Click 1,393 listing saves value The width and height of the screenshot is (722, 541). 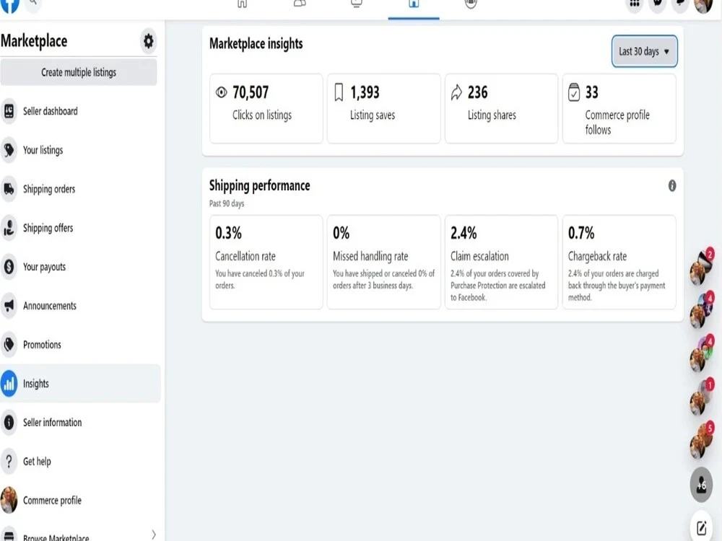365,92
